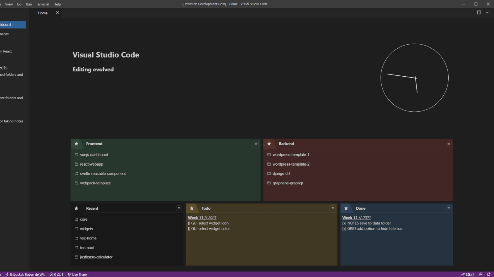Open the core recent folder
494x277 pixels.
pyautogui.click(x=84, y=219)
